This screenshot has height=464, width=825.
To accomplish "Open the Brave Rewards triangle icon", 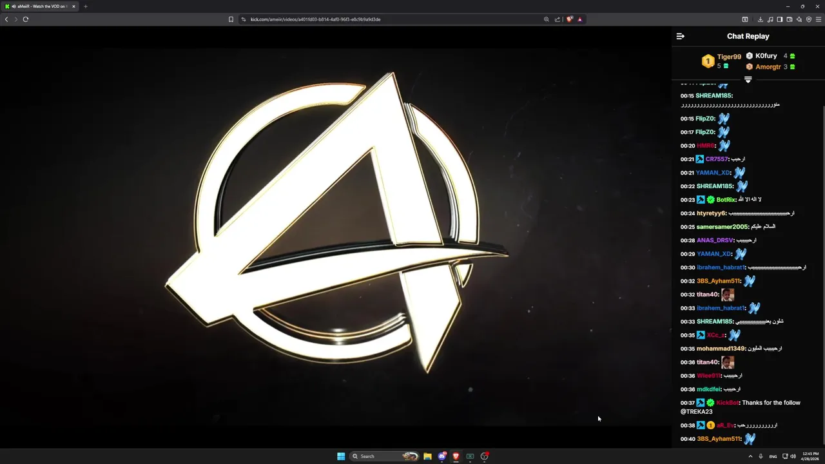I will [x=579, y=19].
